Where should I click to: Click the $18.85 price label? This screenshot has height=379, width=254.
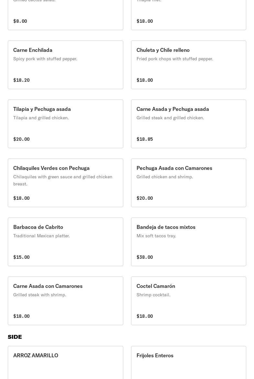(x=145, y=139)
